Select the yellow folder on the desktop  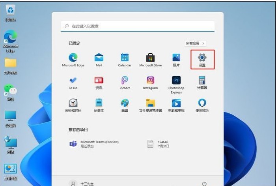11,66
